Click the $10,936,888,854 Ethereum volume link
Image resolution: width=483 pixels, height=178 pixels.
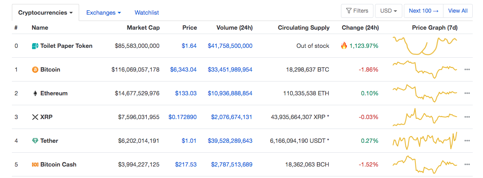(x=230, y=93)
